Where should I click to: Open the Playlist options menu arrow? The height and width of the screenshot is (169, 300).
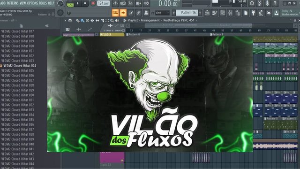pos(65,20)
